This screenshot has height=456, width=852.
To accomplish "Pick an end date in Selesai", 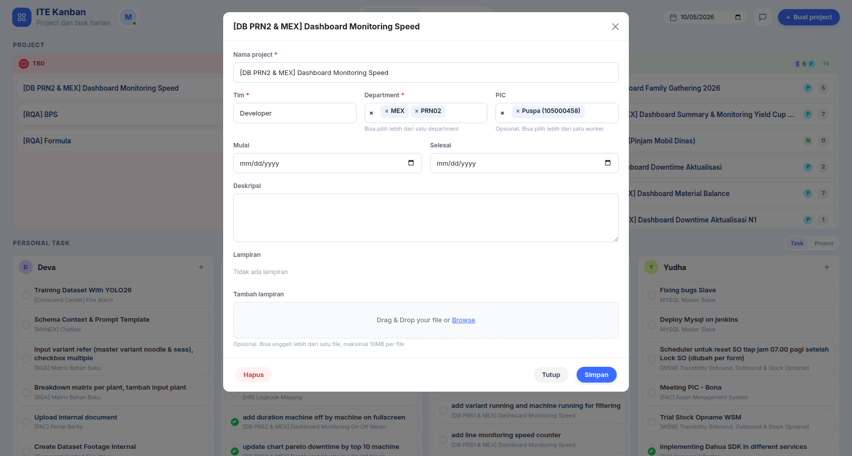I will (524, 163).
